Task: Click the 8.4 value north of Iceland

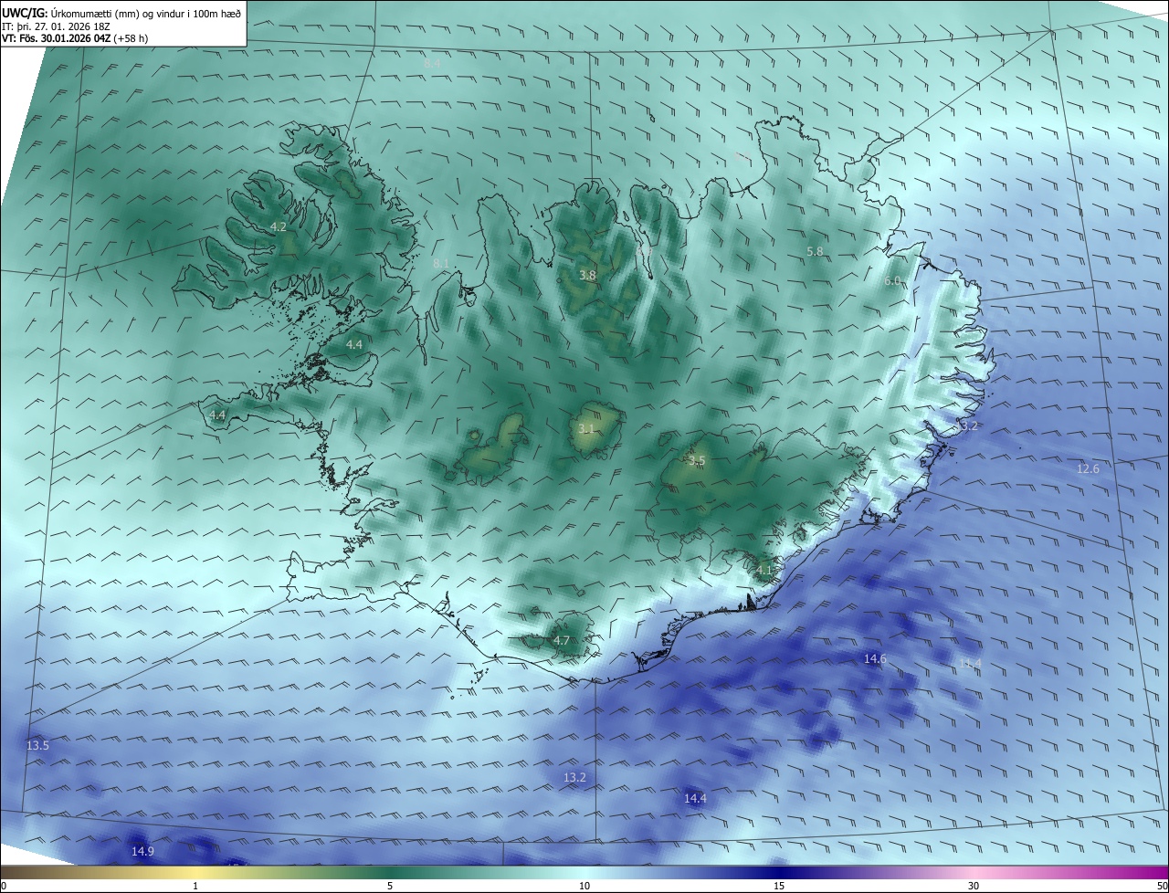Action: [x=432, y=64]
